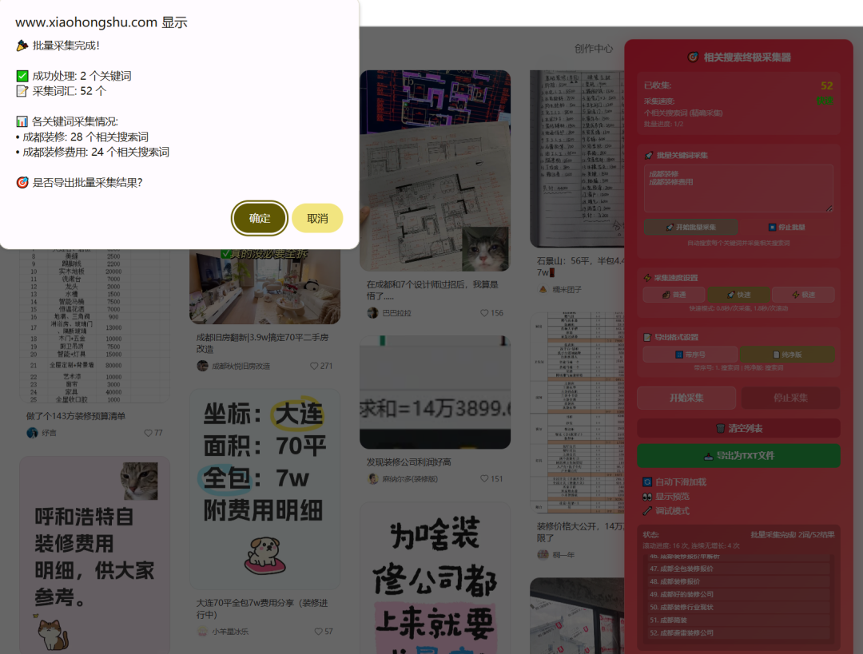
Task: Open avatar of 成都秋悦旧房改造
Action: [x=202, y=366]
